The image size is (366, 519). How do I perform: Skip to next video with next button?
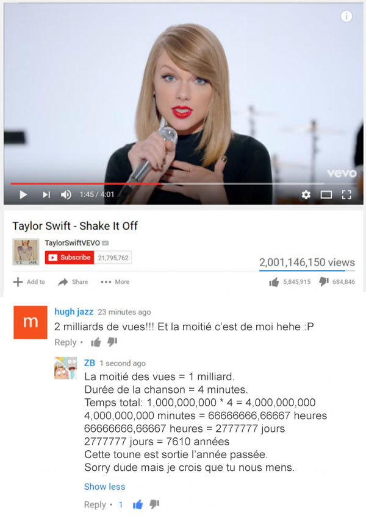point(46,194)
